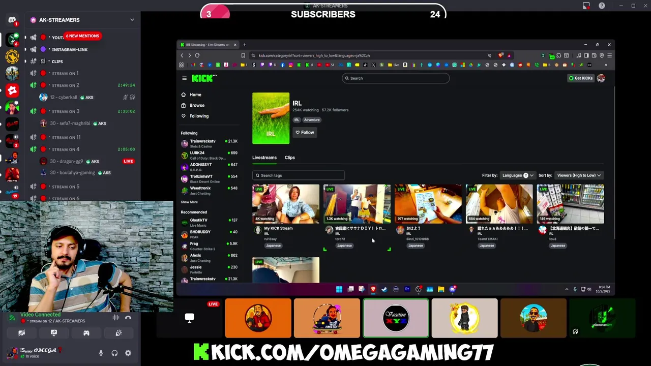Open the My KICK Stream thumbnail
This screenshot has width=651, height=366.
click(286, 204)
